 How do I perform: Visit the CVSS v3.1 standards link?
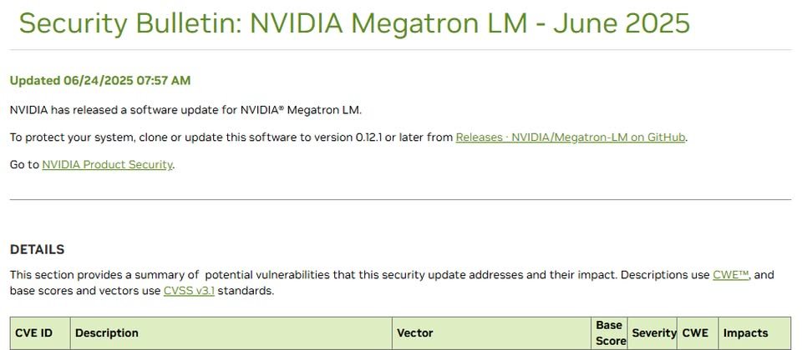pos(189,292)
